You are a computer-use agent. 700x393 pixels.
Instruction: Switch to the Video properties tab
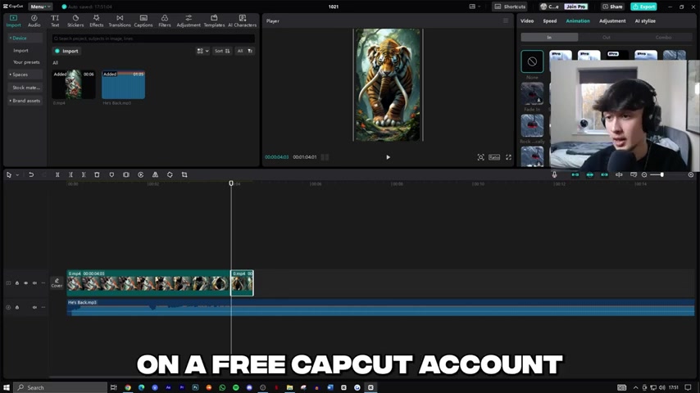(x=527, y=21)
